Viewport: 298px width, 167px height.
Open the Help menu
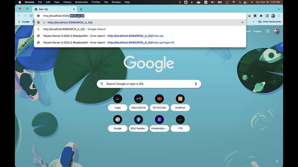coord(127,2)
